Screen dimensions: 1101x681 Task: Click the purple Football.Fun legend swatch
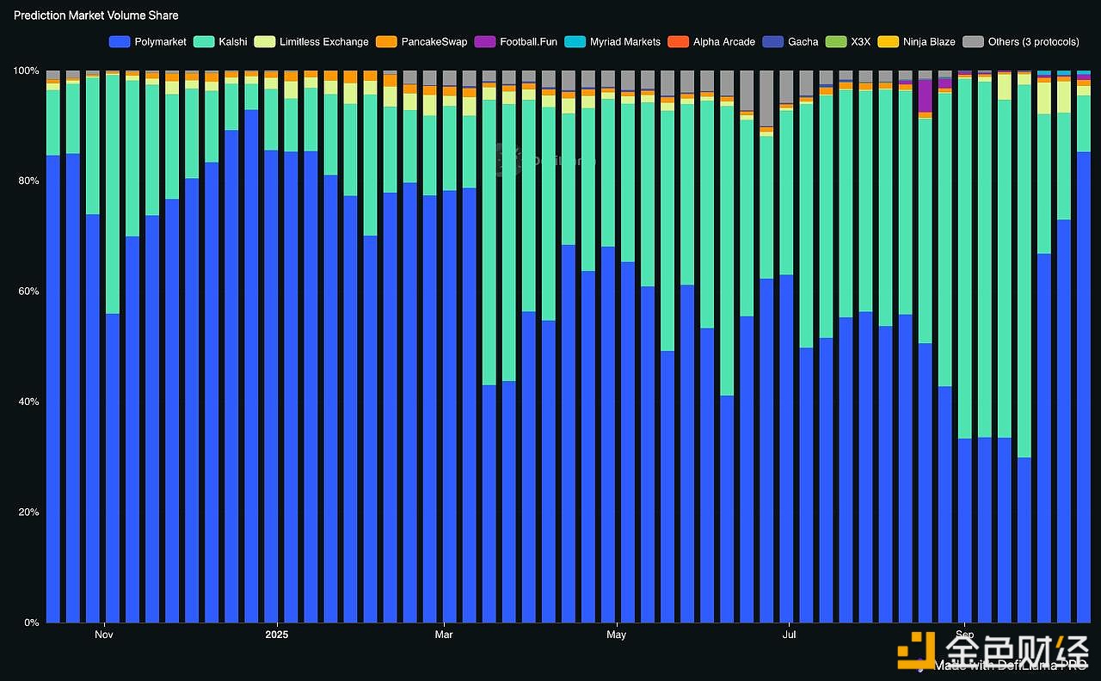(x=485, y=41)
